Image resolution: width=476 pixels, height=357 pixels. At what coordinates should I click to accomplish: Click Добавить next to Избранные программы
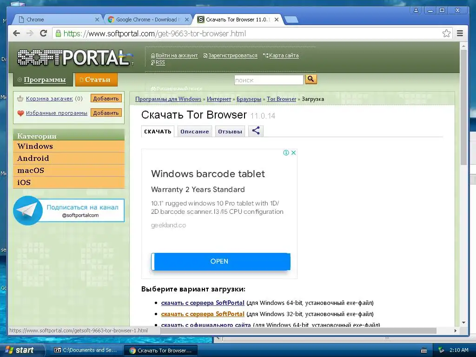coord(106,112)
